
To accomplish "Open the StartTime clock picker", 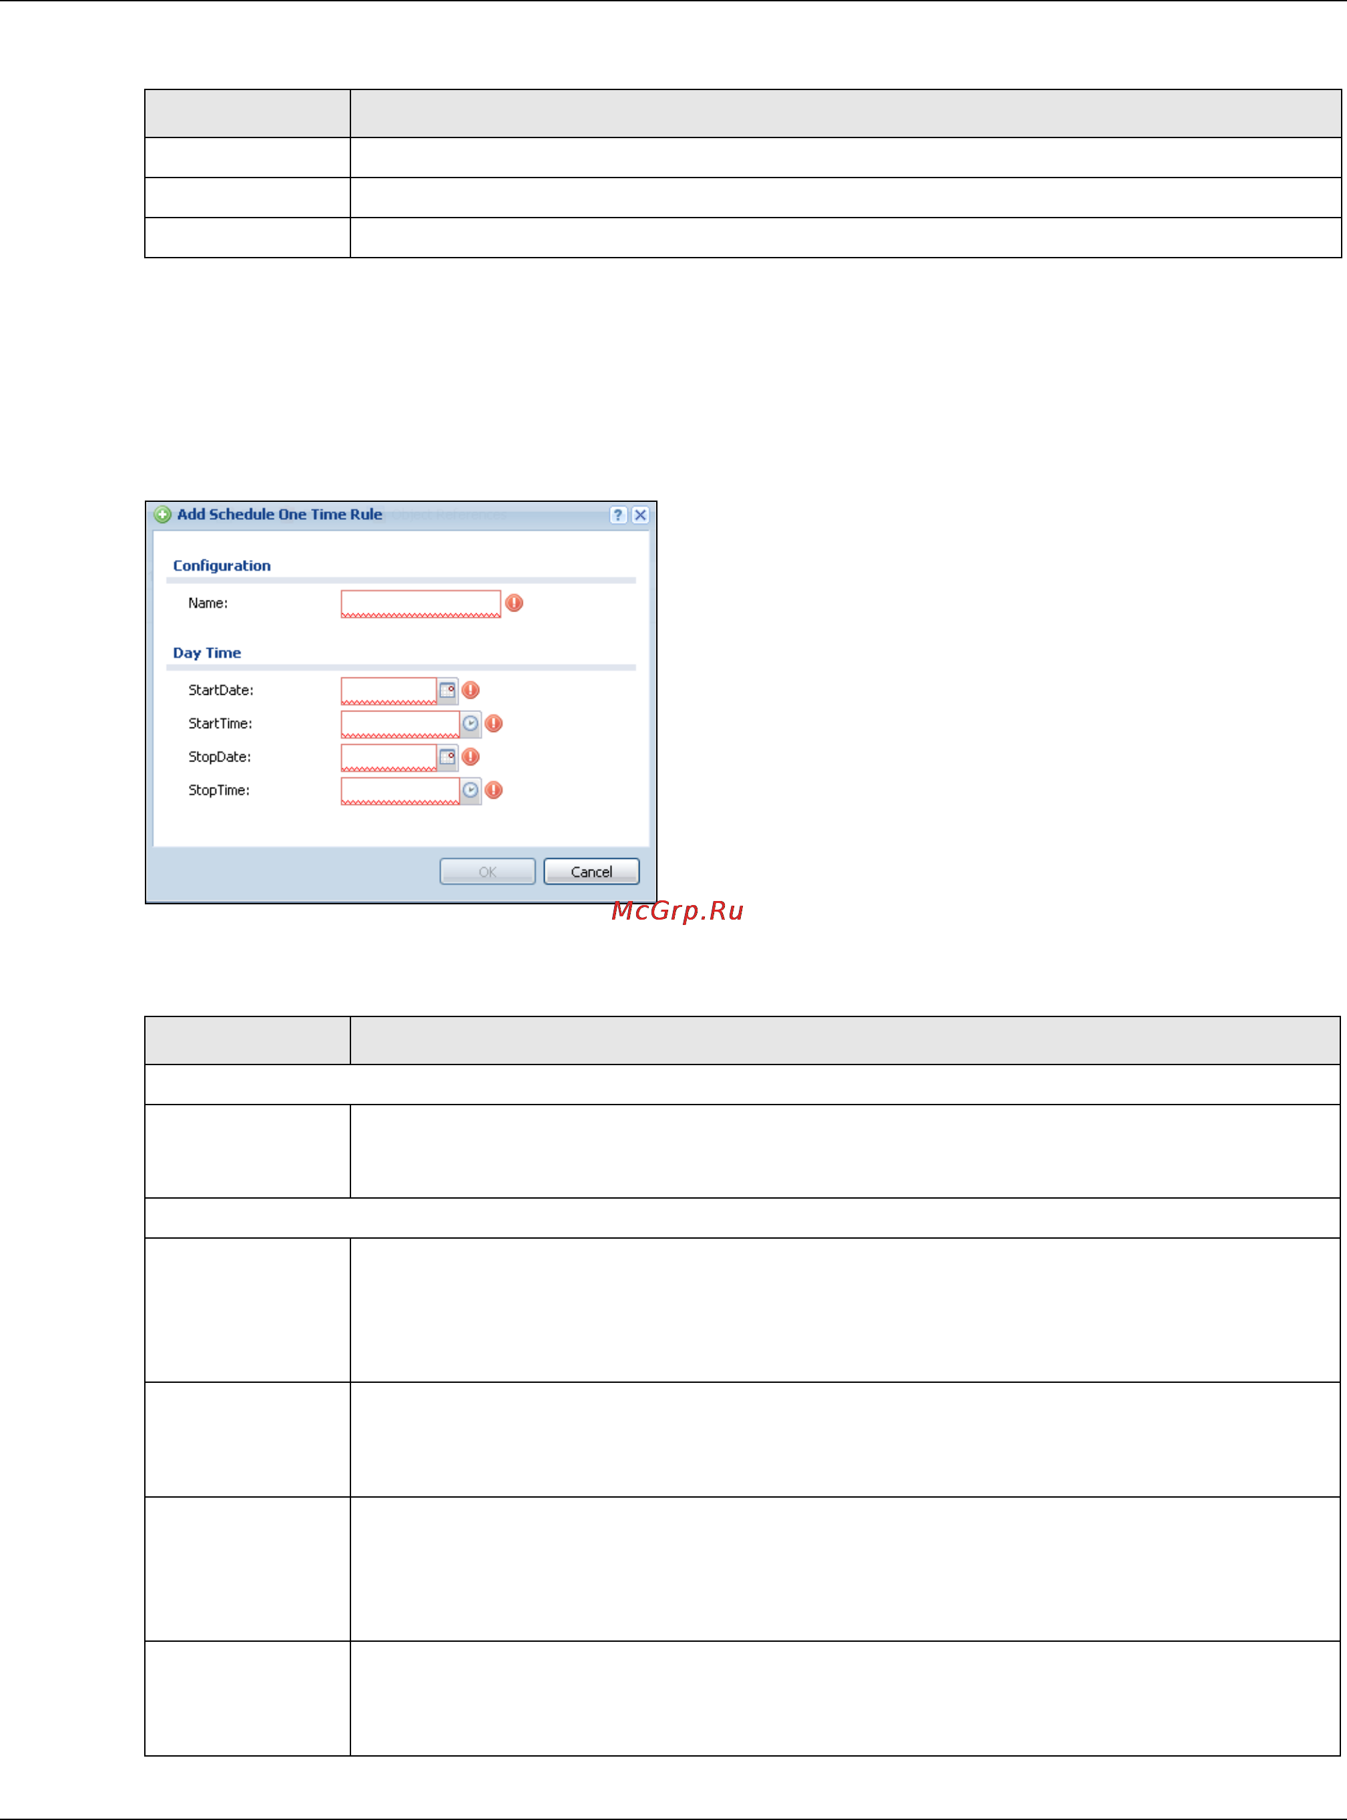I will coord(471,723).
